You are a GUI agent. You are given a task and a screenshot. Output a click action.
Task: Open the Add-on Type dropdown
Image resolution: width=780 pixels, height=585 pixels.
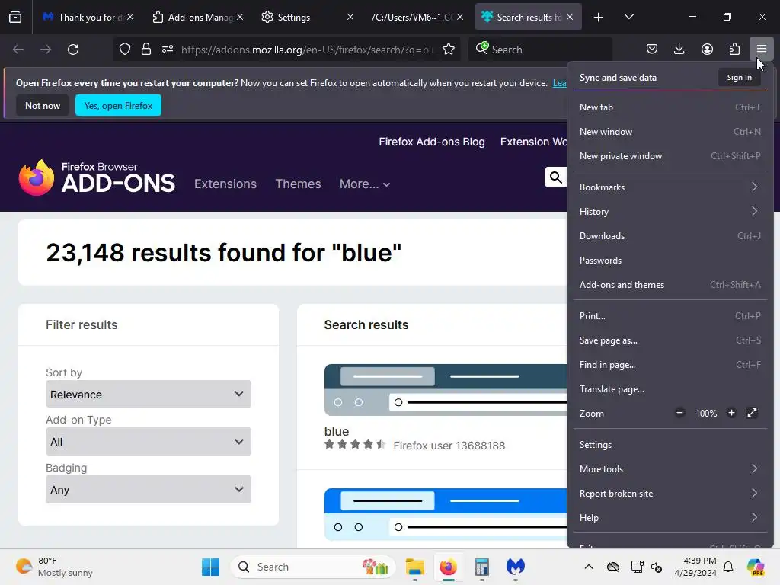(149, 442)
